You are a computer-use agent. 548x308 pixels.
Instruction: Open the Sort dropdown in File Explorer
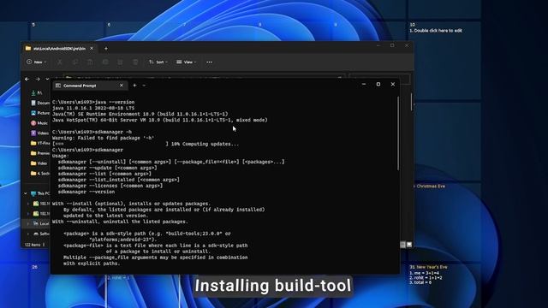(x=158, y=62)
